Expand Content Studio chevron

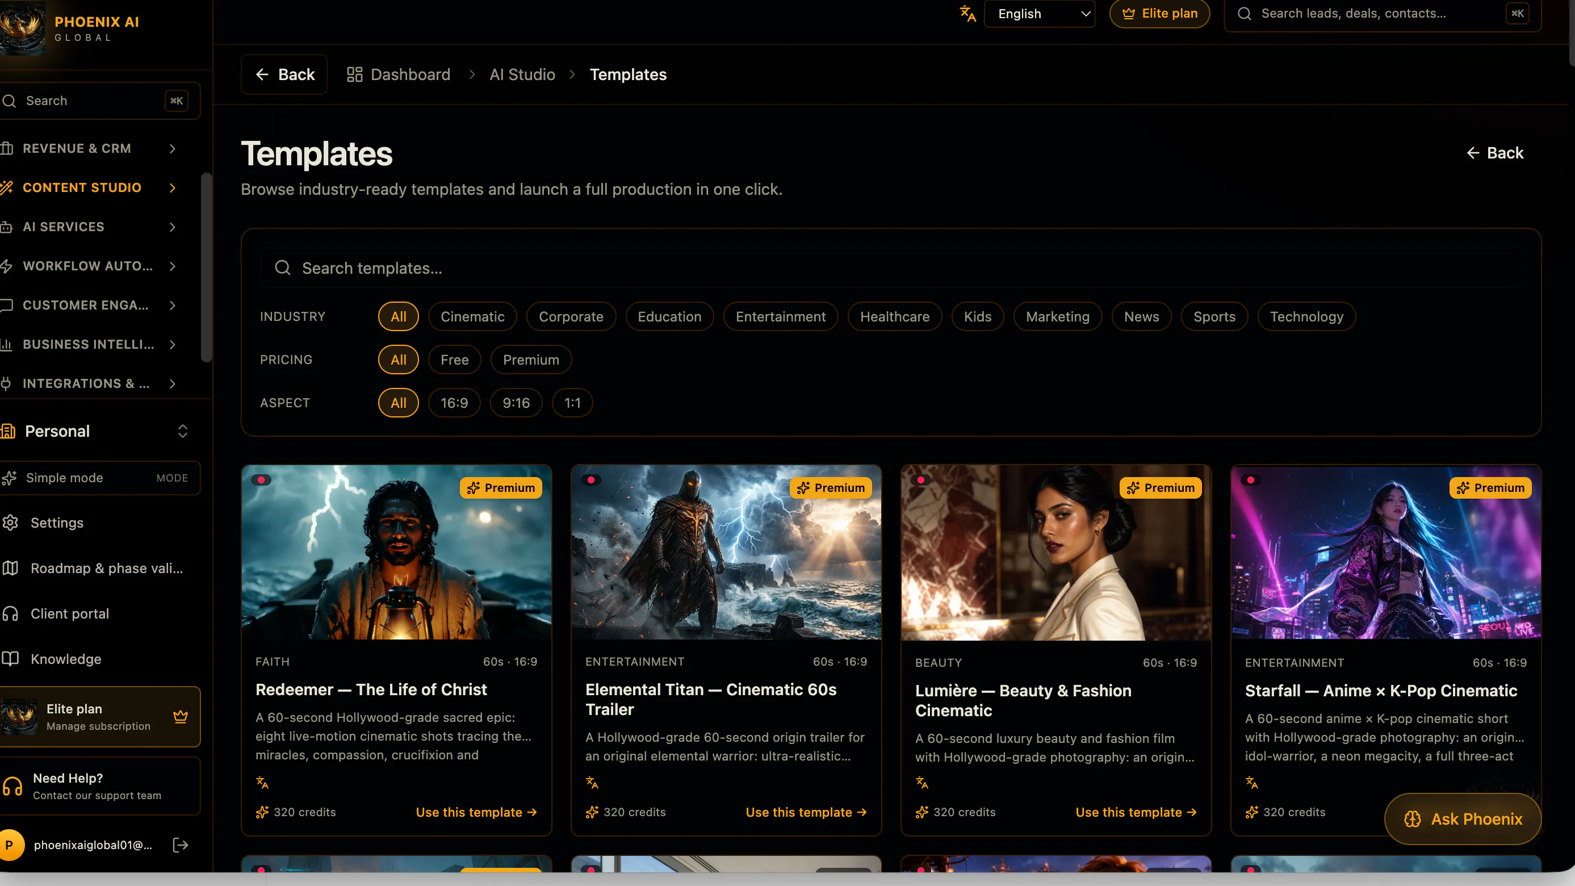click(173, 188)
